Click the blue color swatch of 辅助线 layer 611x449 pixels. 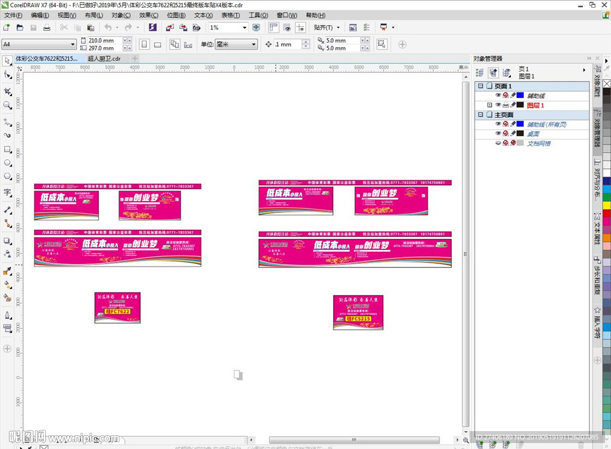520,95
